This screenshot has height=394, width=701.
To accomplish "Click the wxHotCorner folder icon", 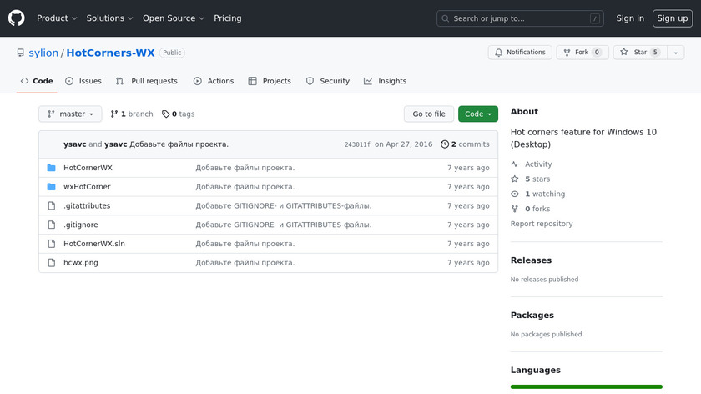I will (x=51, y=187).
